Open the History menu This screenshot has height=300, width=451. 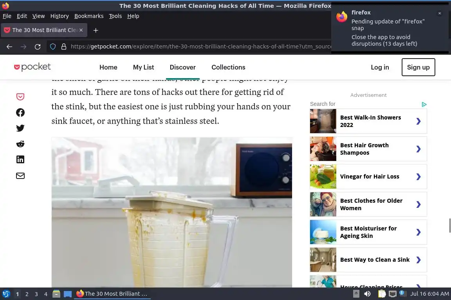tap(60, 16)
